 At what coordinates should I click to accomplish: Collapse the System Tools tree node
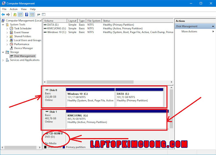3,25
